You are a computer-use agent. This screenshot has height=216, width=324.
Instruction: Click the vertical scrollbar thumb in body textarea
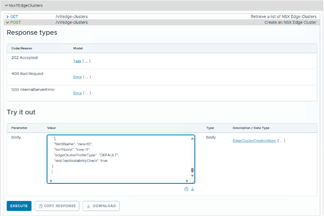192,170
